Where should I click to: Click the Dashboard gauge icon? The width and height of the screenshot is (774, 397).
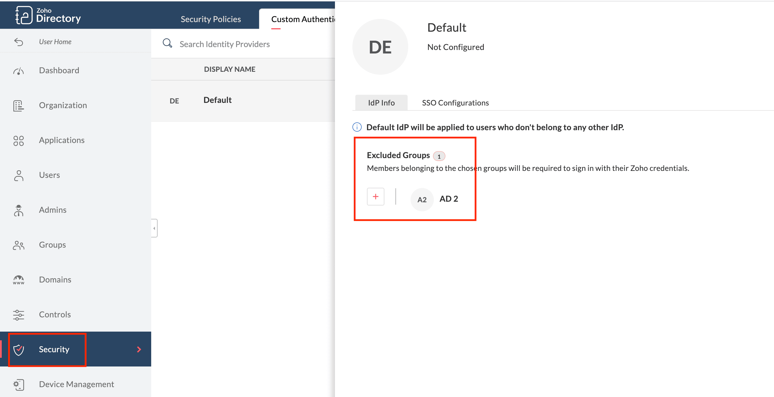(18, 71)
